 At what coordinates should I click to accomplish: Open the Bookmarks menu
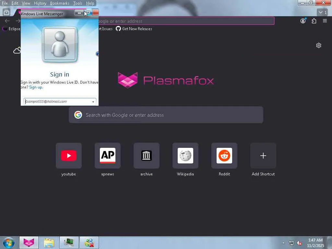point(60,3)
